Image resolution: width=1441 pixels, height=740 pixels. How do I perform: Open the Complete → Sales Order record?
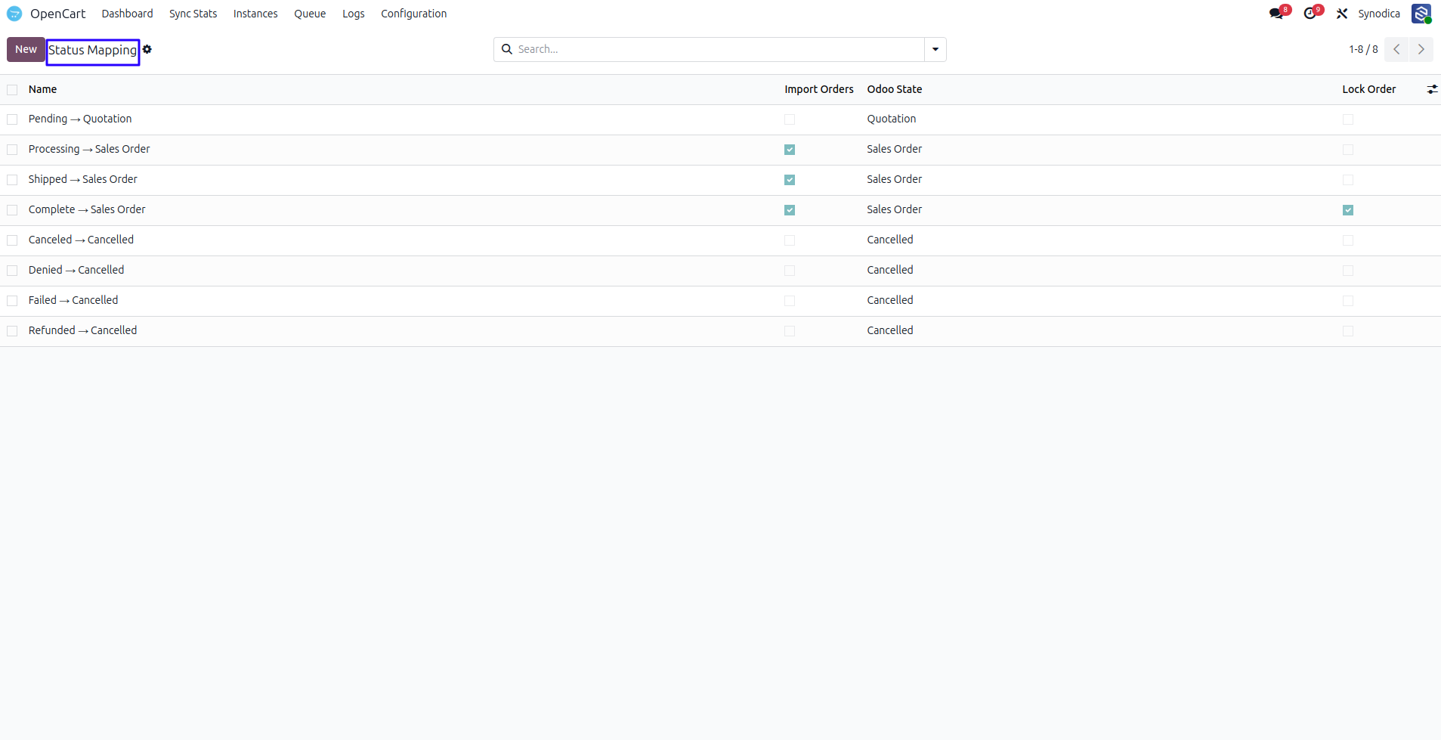[x=87, y=209]
